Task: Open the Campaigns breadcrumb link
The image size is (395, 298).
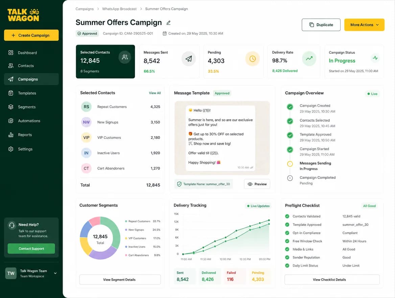Action: [85, 9]
